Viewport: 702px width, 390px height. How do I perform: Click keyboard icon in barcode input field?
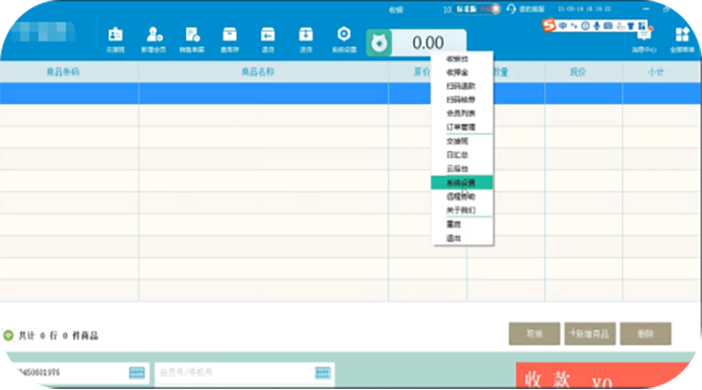click(137, 372)
